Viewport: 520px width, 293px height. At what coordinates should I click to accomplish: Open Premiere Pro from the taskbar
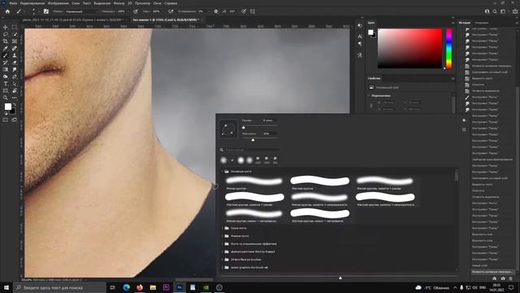(x=166, y=287)
